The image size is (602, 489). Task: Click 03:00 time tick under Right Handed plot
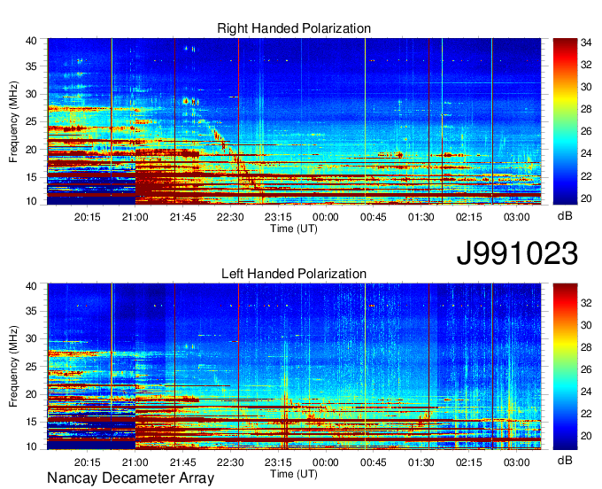click(516, 217)
